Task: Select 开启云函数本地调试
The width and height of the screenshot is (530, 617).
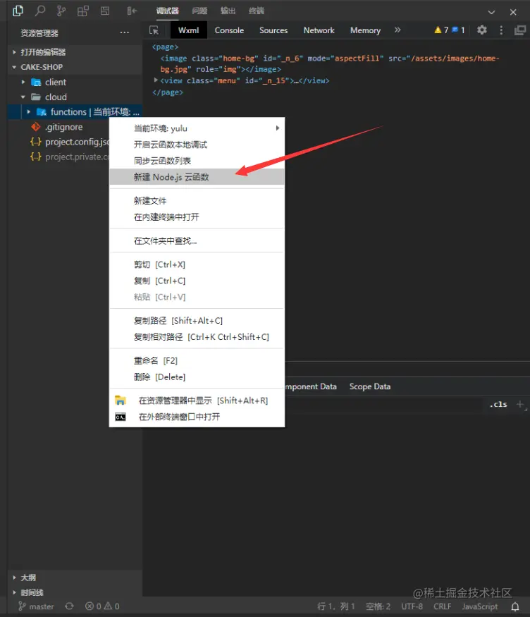Action: coord(197,145)
